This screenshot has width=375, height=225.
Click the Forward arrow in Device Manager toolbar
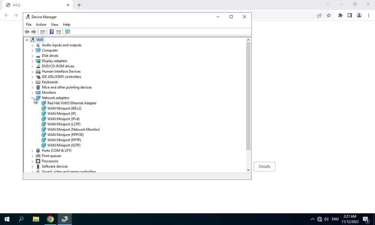33,32
